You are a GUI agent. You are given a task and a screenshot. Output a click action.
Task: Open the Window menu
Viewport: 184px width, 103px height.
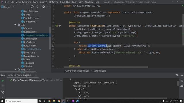[89, 2]
